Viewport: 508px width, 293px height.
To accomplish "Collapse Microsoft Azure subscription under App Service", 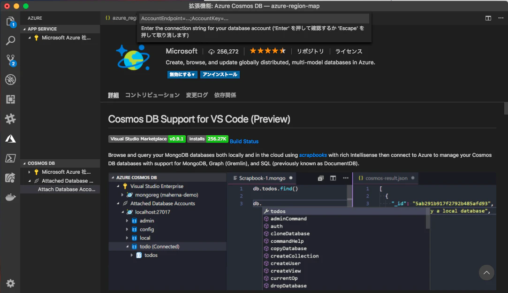I will pyautogui.click(x=30, y=38).
